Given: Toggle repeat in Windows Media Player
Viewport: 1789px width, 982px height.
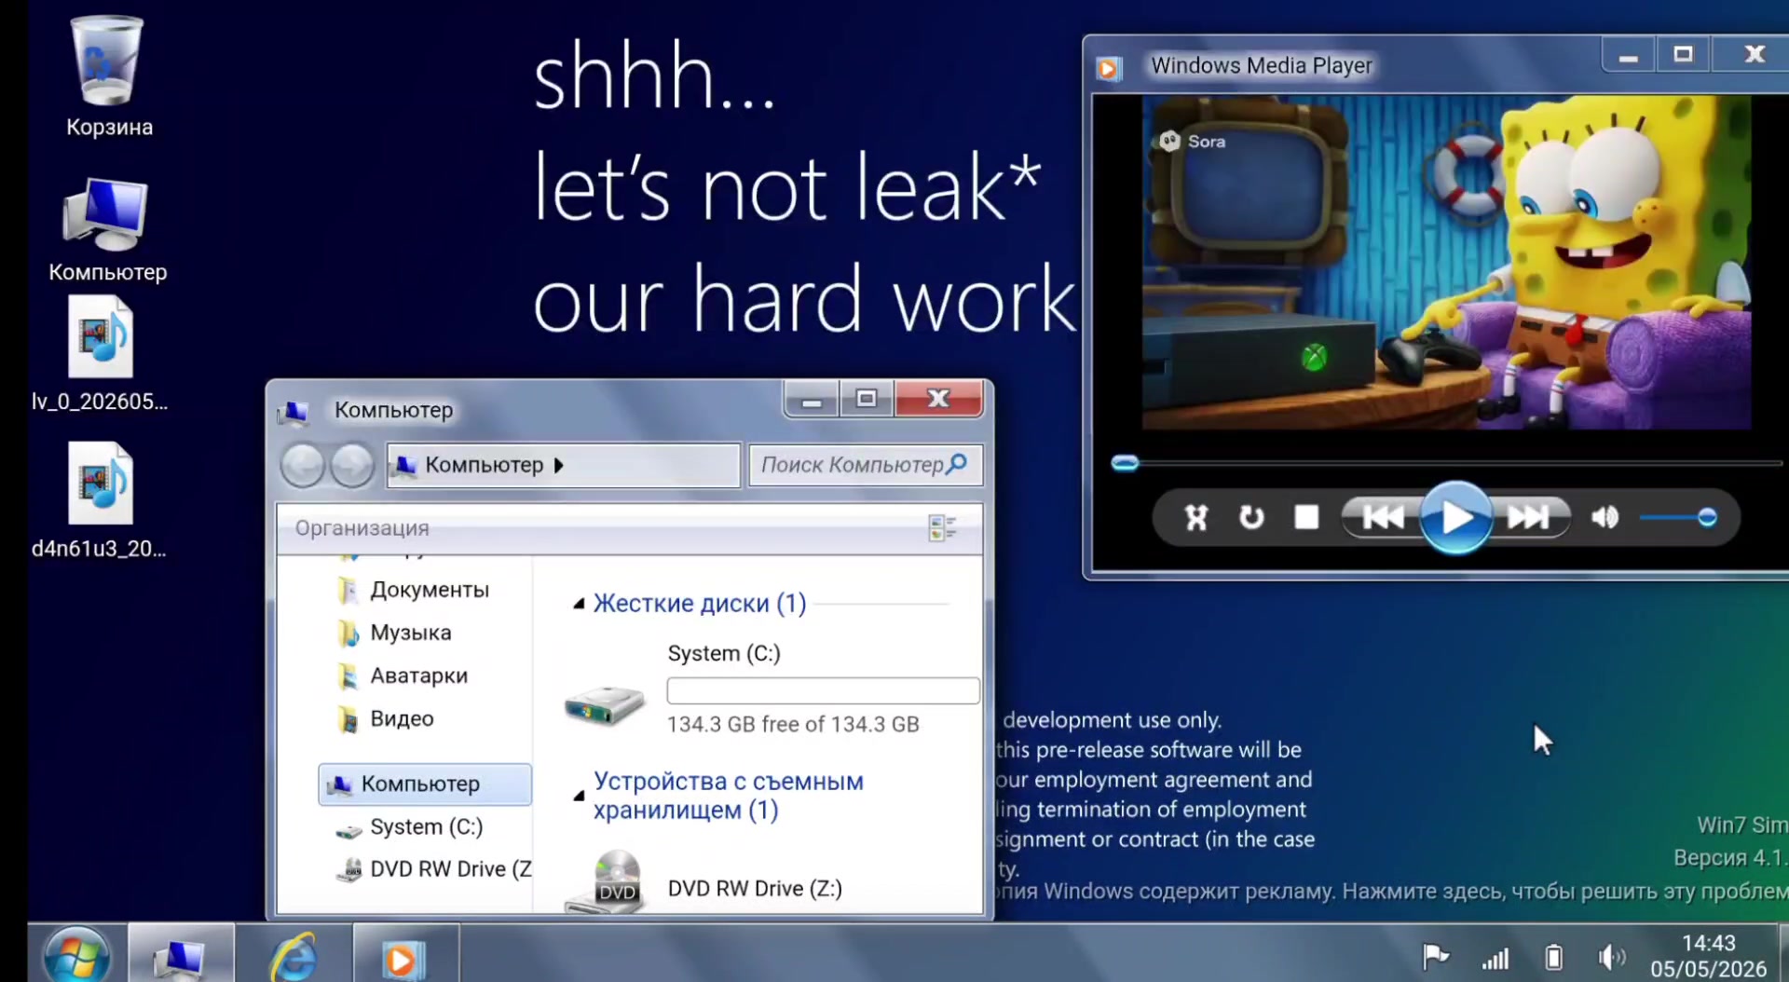Looking at the screenshot, I should [x=1251, y=517].
